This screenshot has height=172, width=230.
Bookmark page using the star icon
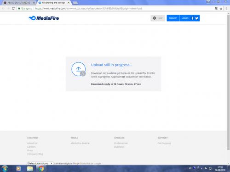tap(221, 8)
